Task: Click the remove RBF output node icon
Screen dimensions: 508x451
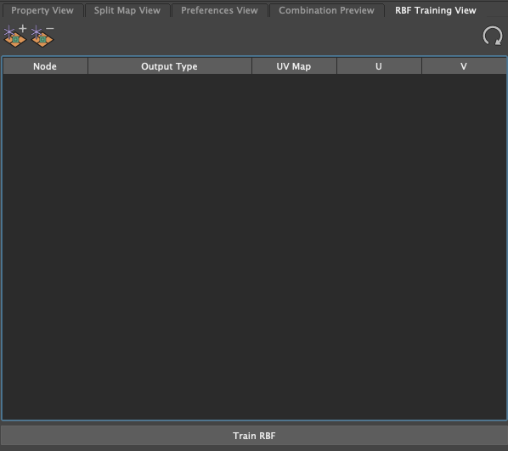Action: pyautogui.click(x=42, y=36)
